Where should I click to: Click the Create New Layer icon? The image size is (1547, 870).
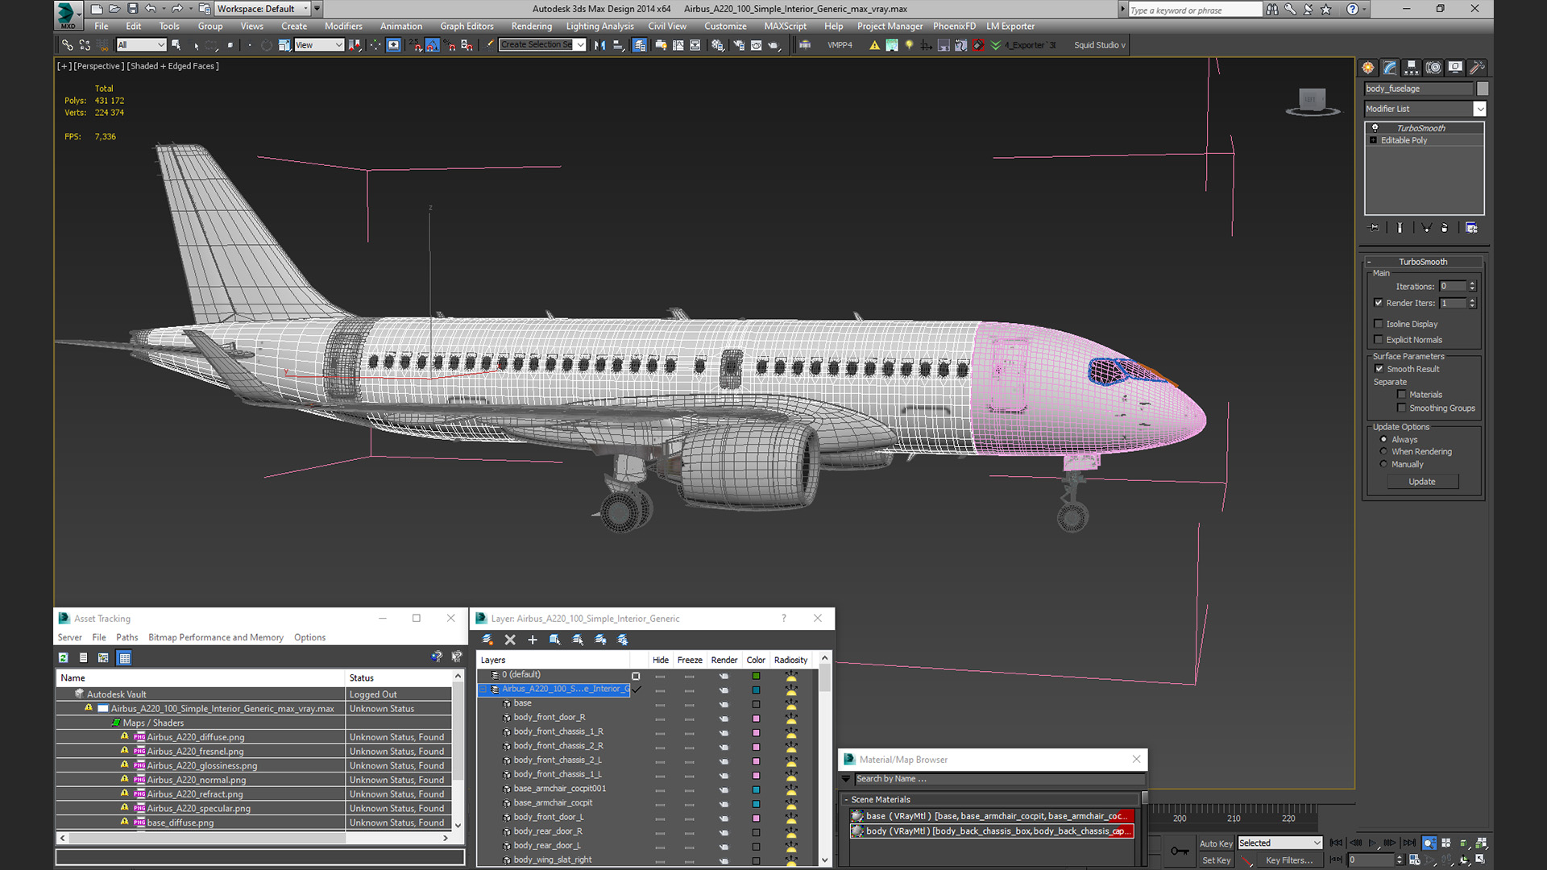click(x=487, y=640)
